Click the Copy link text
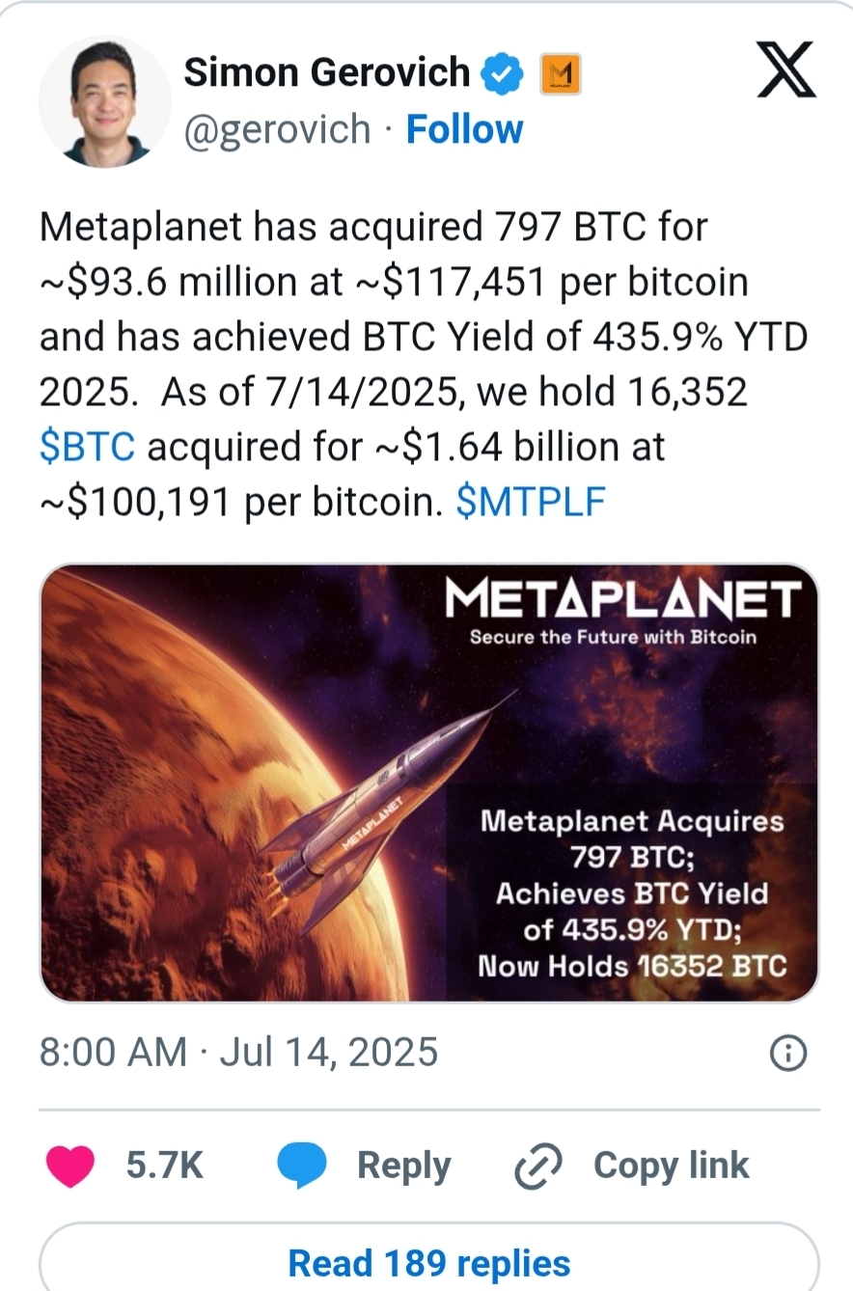Viewport: 853px width, 1291px height. click(x=671, y=1166)
